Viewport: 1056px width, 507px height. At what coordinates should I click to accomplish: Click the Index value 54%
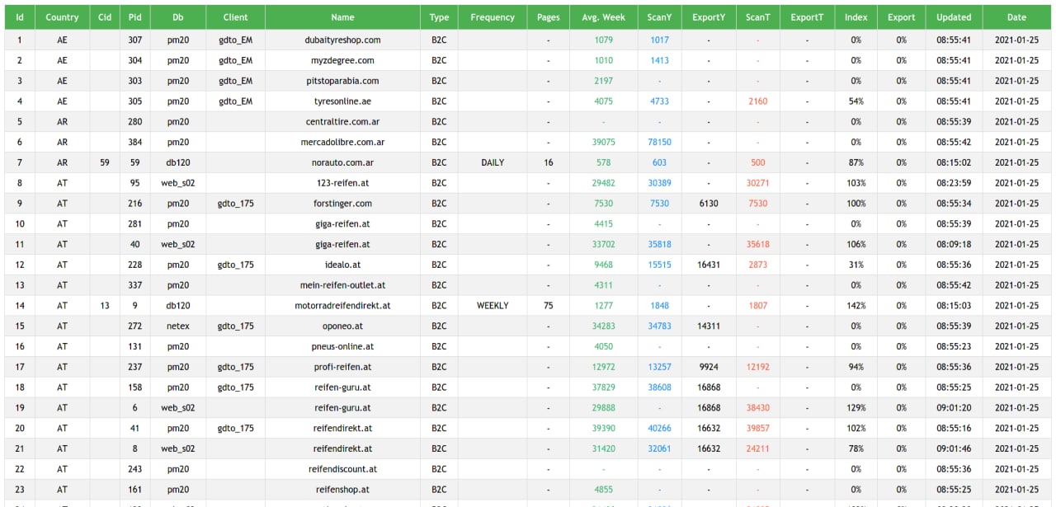(856, 101)
